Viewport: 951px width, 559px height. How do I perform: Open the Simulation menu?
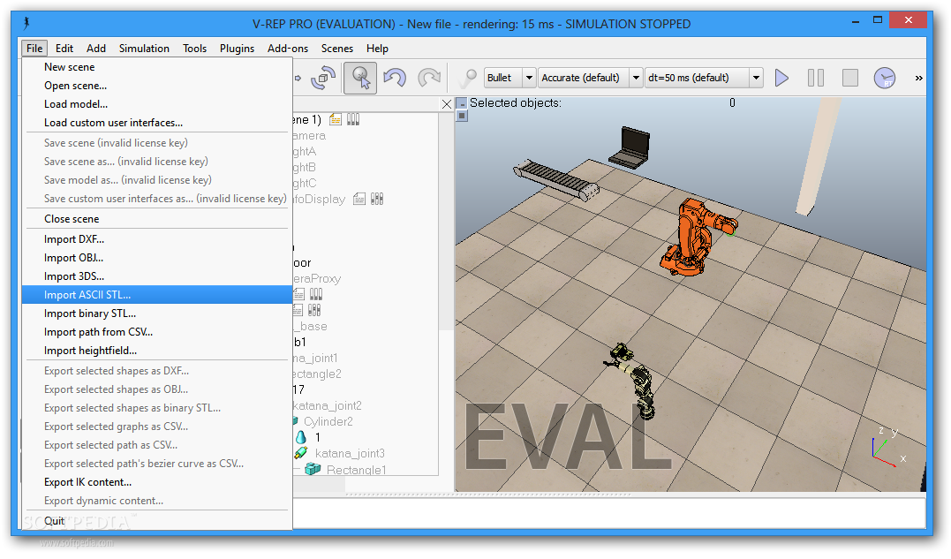click(144, 49)
